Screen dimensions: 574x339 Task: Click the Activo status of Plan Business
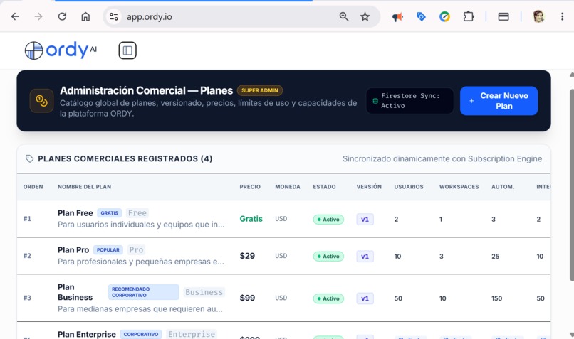pos(328,298)
